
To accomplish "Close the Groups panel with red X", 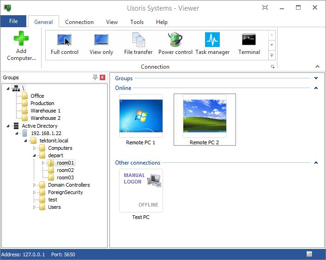I will [x=103, y=77].
